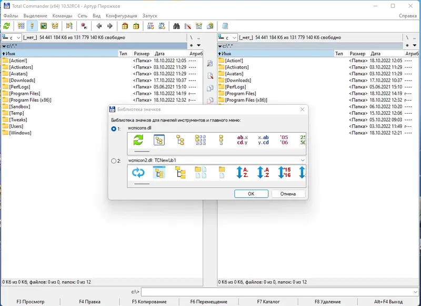The image size is (421, 306).
Task: Open the Конфигурация menu
Action: (x=122, y=16)
